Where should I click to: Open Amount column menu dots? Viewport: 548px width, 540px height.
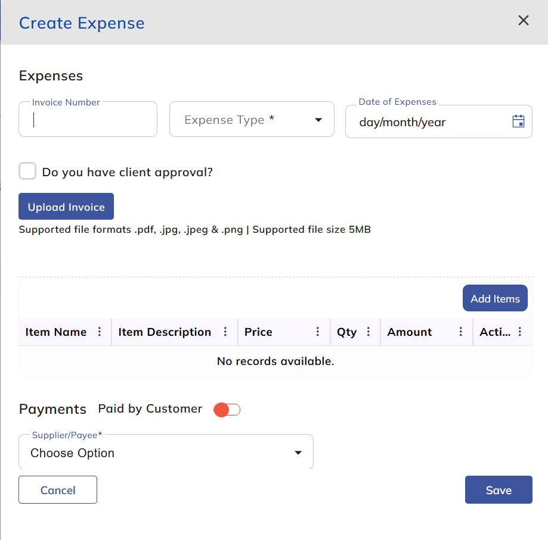pos(461,332)
